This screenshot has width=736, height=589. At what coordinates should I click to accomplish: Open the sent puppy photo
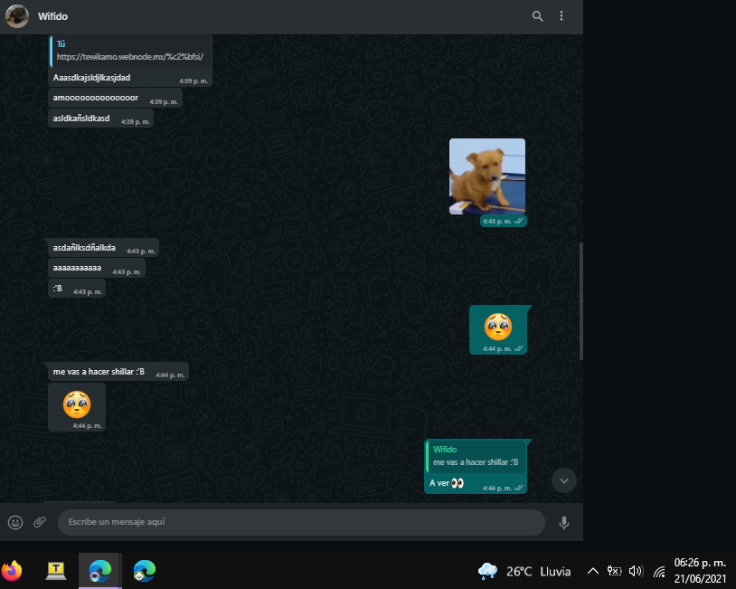coord(486,176)
